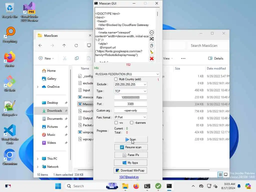Click the broom clear icon in Masscan GUI
Screen dimensions: 256x192
[152, 52]
